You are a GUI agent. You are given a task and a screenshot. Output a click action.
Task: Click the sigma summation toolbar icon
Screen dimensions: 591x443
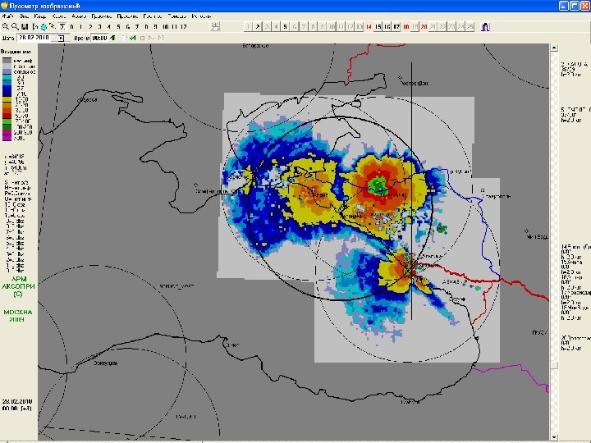(x=62, y=27)
